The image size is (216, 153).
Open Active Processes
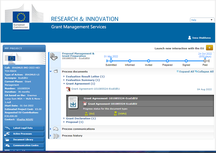click(x=24, y=134)
